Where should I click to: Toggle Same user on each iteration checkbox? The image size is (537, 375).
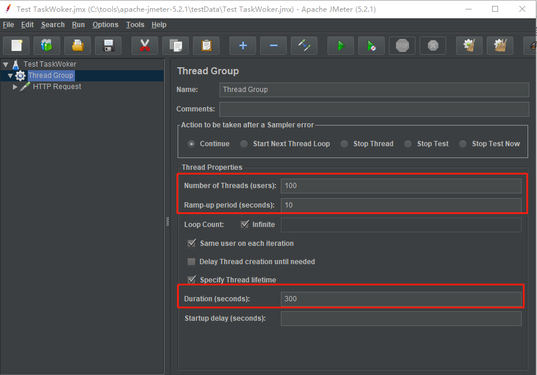pos(192,244)
